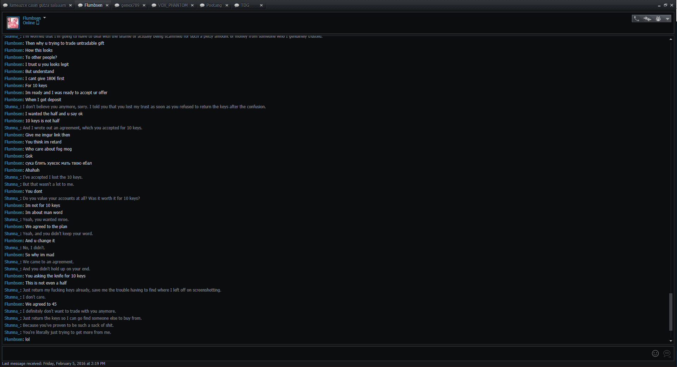Open the more options arrow in chat toolbar
The image size is (677, 367).
coord(667,19)
